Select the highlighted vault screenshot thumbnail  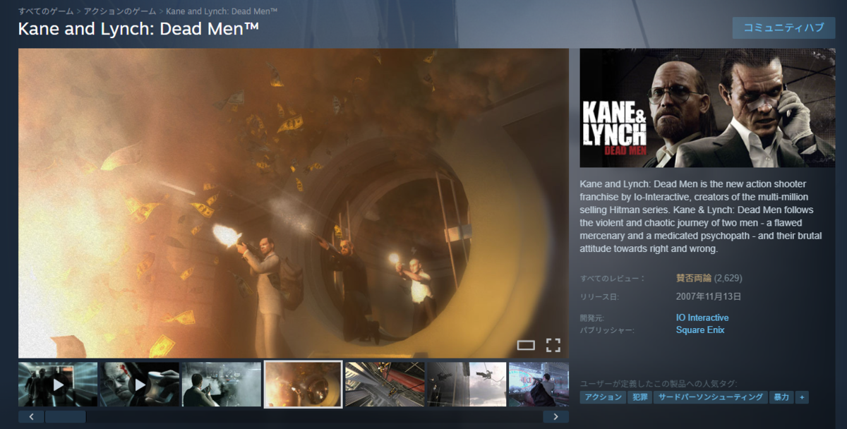[304, 385]
